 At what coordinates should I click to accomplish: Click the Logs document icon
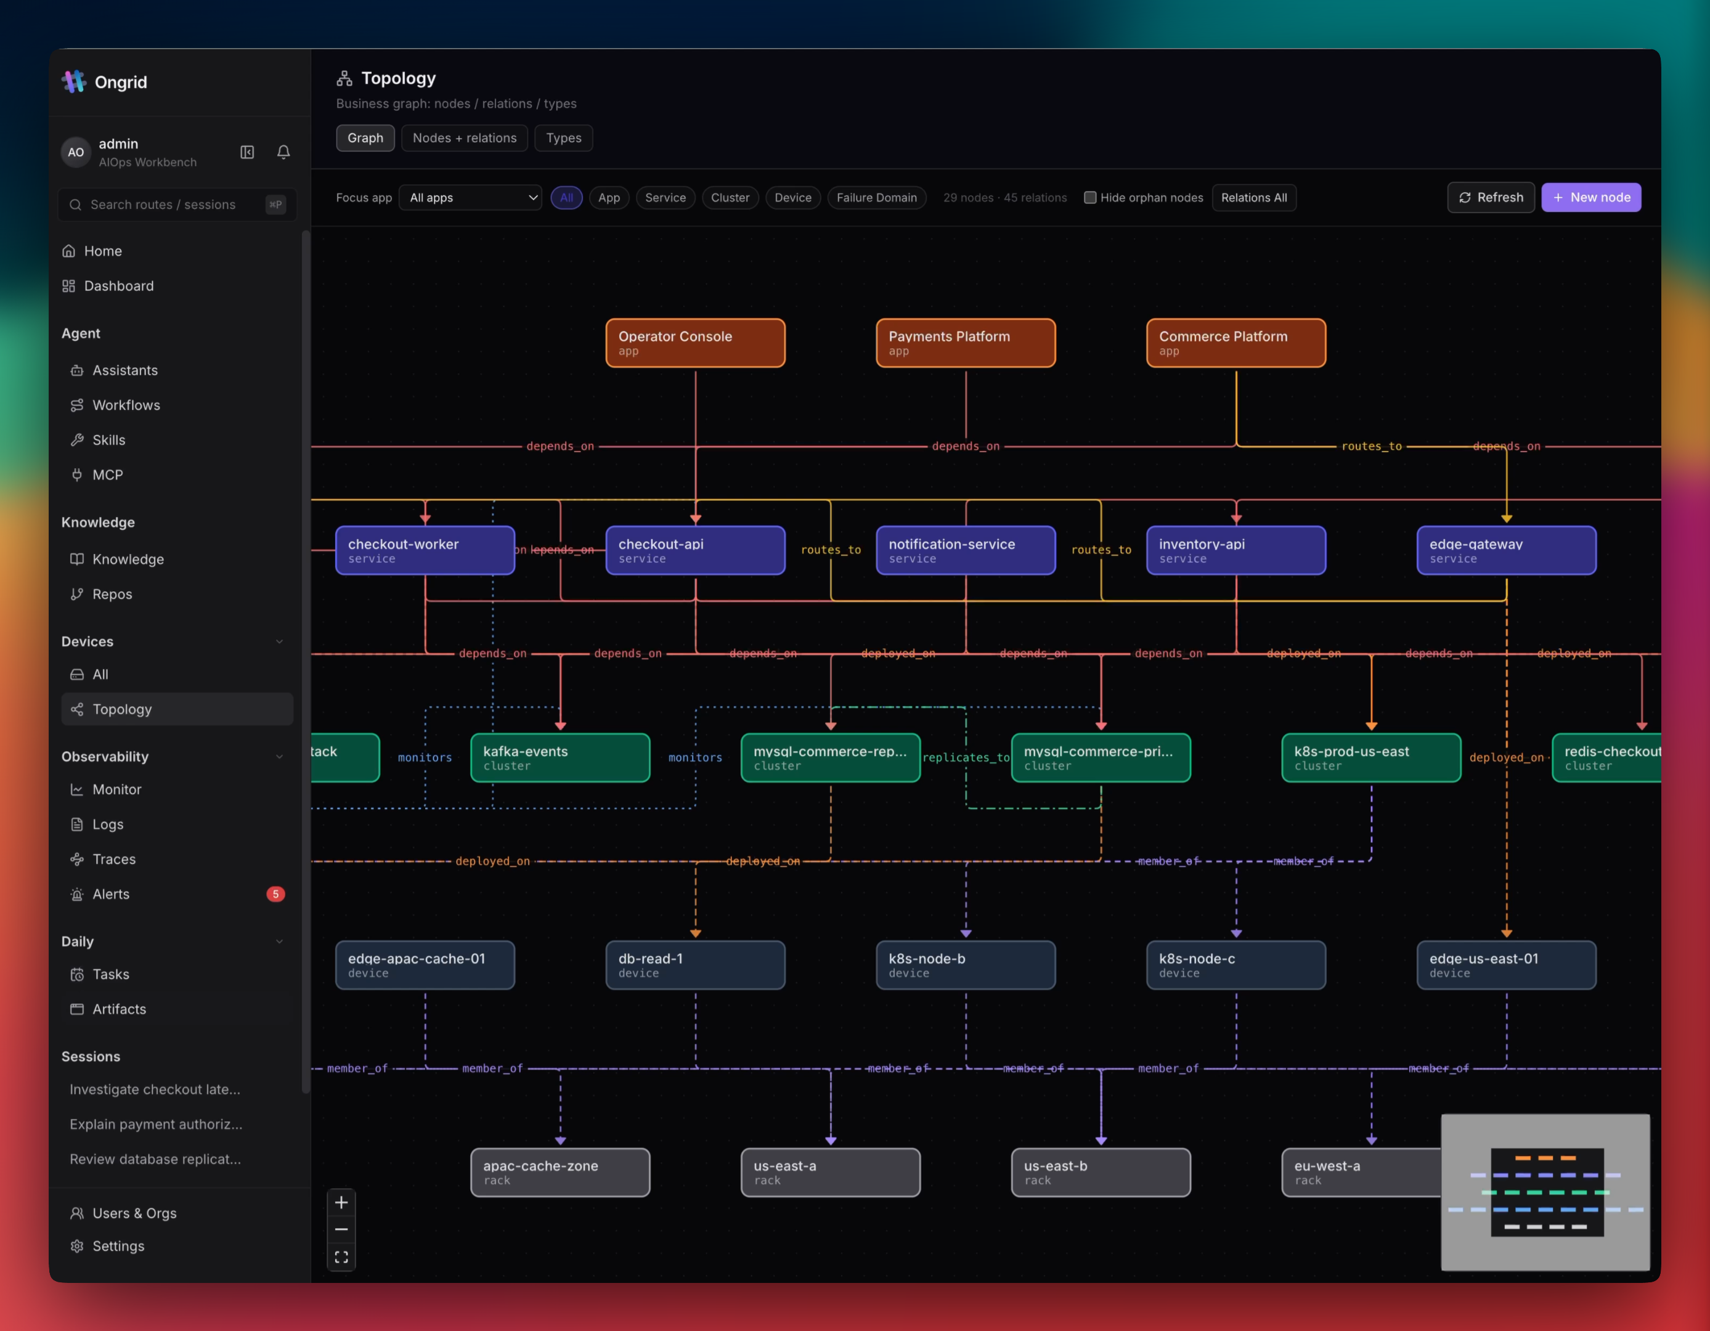[x=77, y=824]
